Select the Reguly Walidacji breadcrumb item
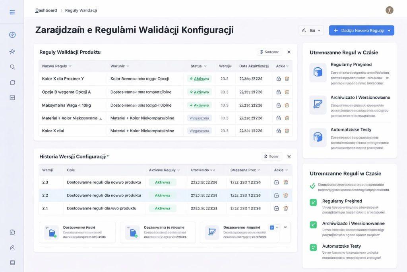The height and width of the screenshot is (272, 407). point(81,10)
